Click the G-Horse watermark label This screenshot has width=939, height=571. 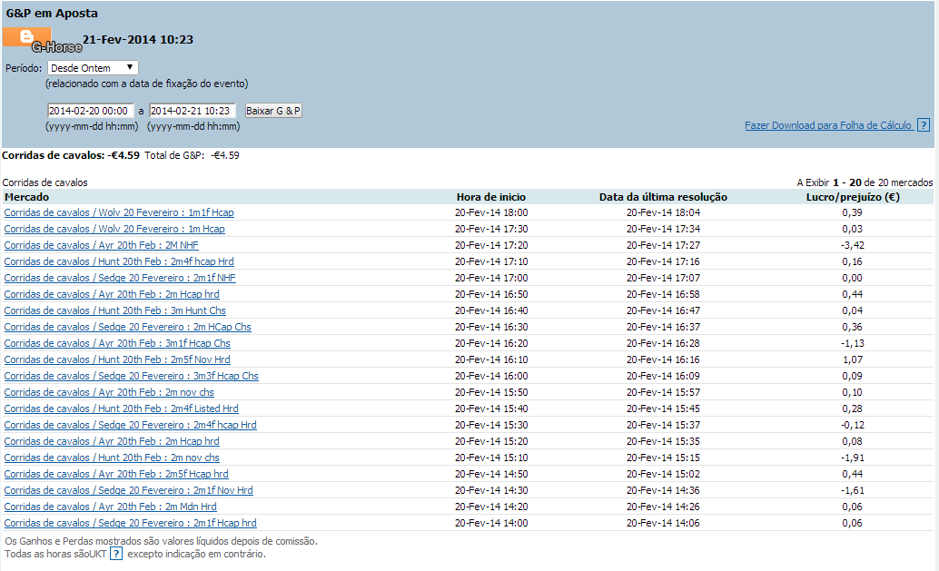click(x=57, y=47)
